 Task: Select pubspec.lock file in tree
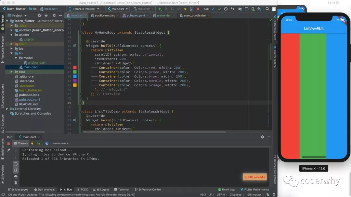pyautogui.click(x=29, y=95)
